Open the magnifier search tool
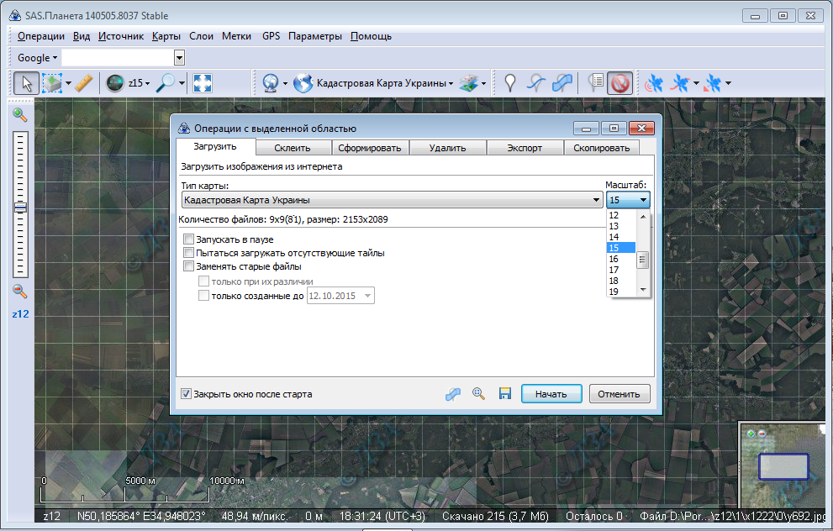Viewport: 833px width, 531px height. coord(166,83)
